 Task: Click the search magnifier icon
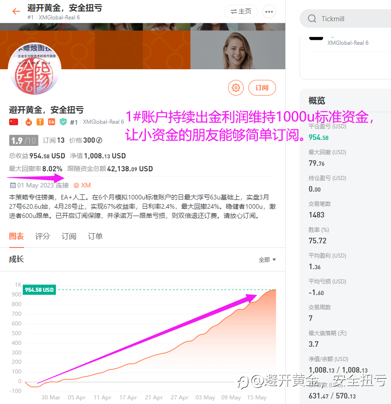point(312,18)
